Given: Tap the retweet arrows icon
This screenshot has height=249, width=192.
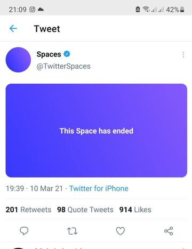Looking at the screenshot, I should tap(72, 231).
